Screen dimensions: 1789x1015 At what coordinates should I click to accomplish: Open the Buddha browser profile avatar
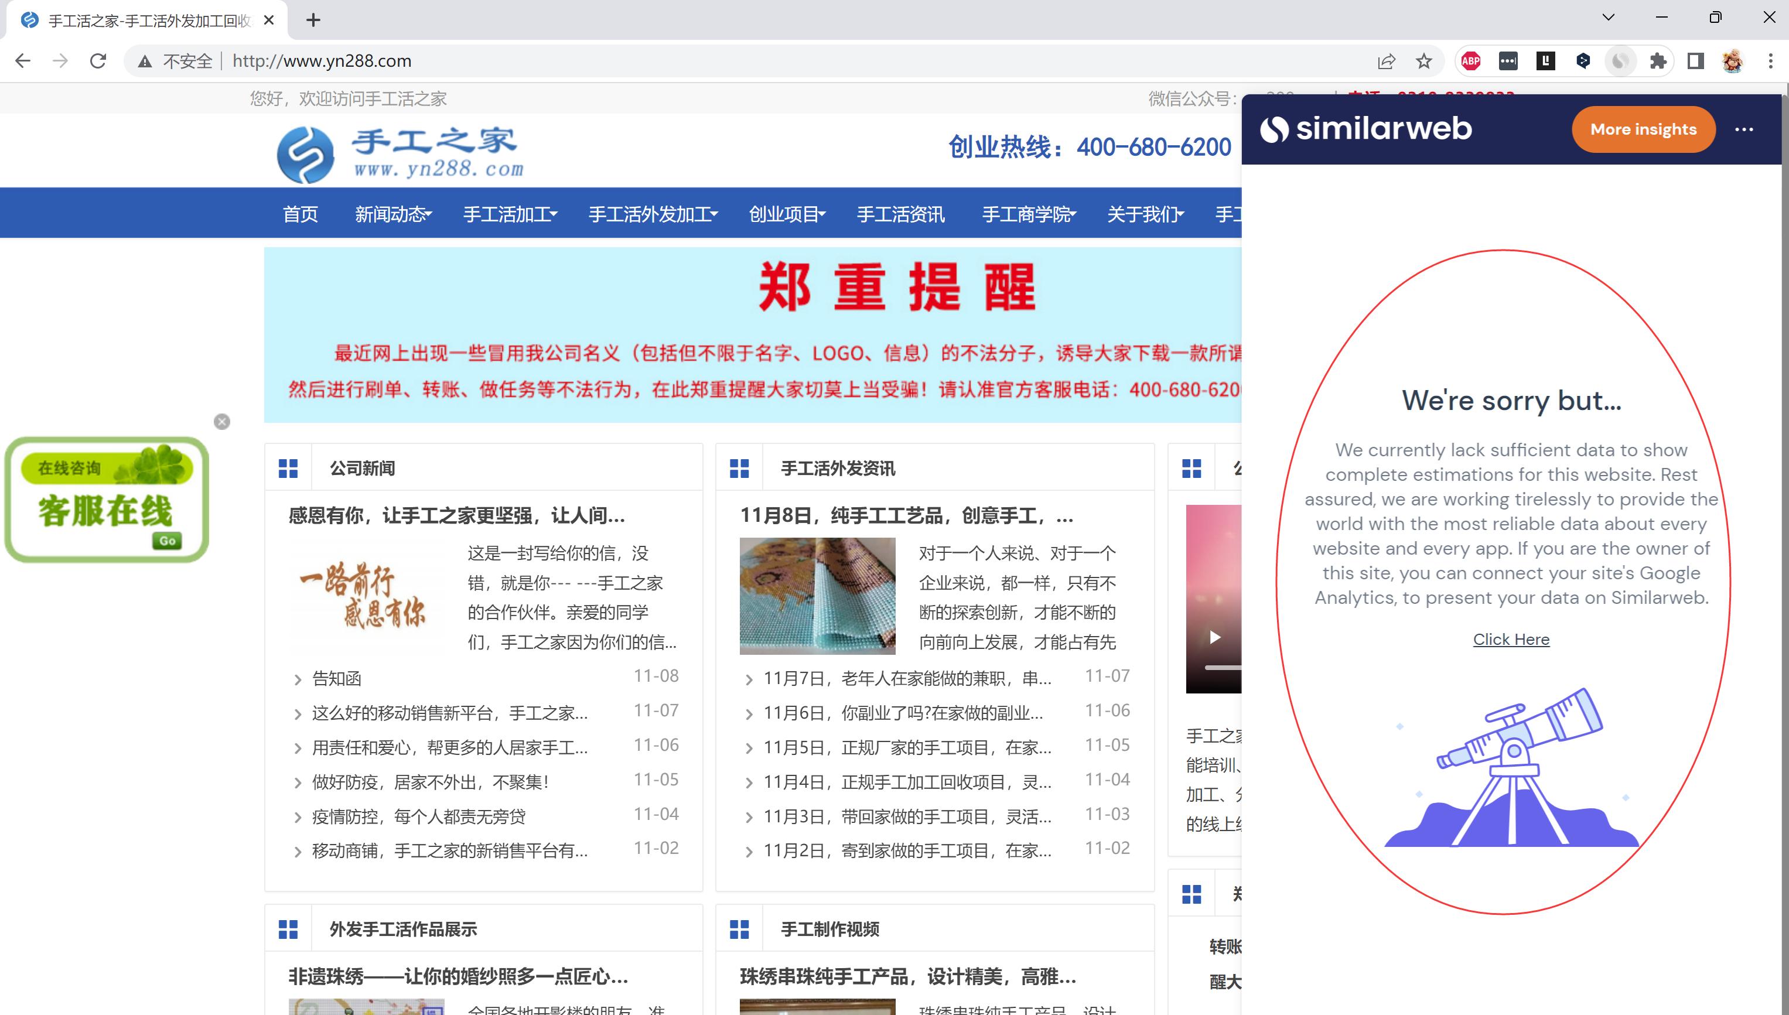1733,61
